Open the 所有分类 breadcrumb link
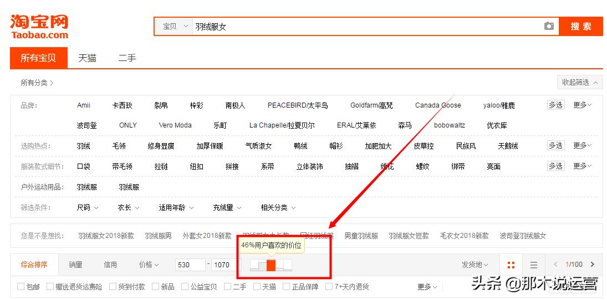This screenshot has width=607, height=300. tap(37, 83)
